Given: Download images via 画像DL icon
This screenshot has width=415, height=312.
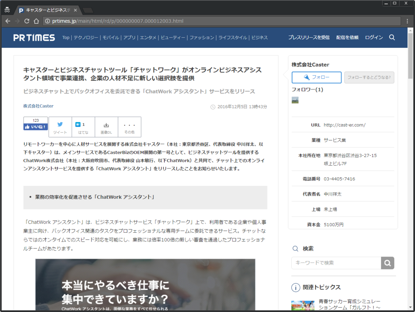Looking at the screenshot, I should pos(106,127).
